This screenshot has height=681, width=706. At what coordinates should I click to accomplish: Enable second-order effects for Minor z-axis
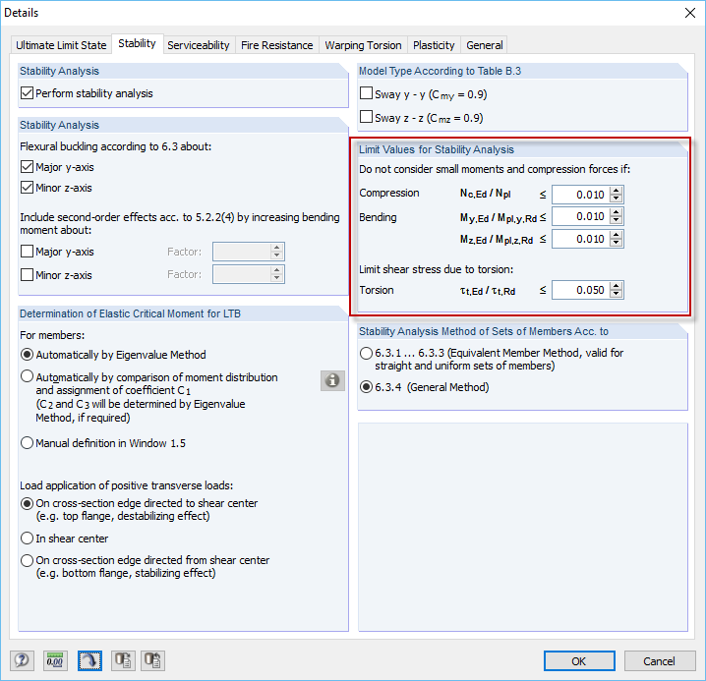point(27,274)
